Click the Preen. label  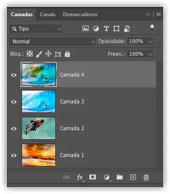(x=116, y=54)
